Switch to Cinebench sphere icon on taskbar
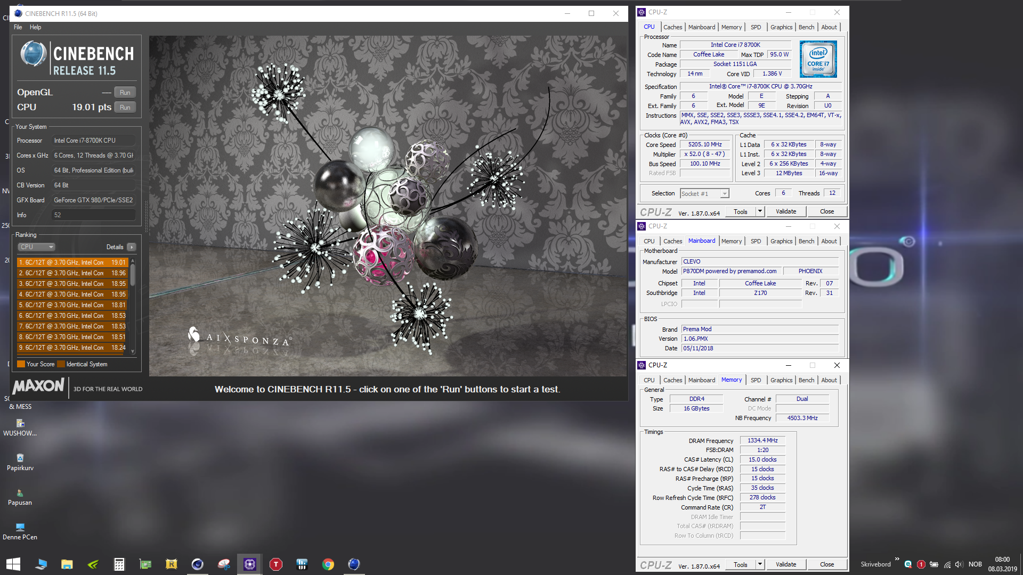 tap(197, 564)
